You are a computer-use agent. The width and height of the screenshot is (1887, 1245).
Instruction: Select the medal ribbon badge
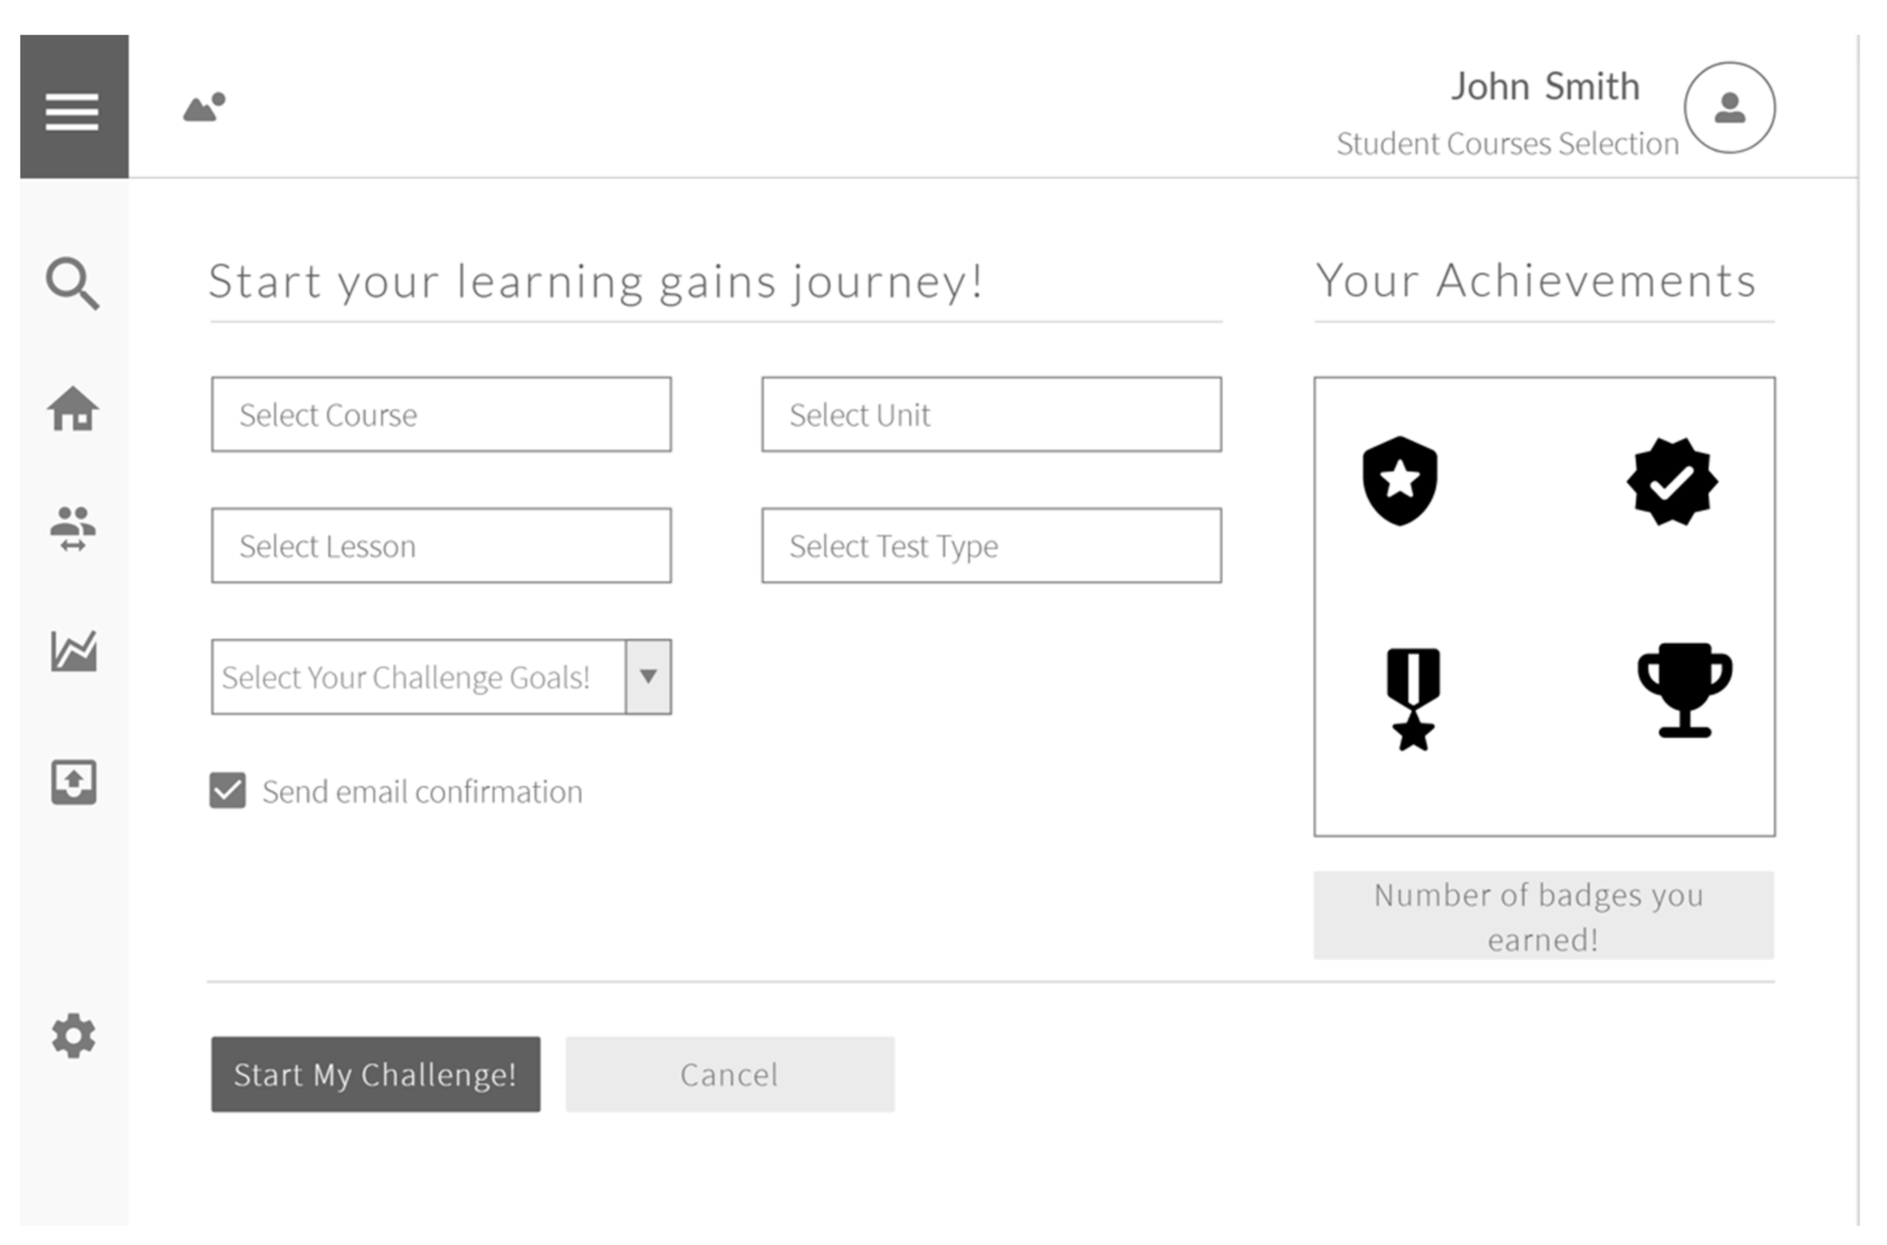pyautogui.click(x=1413, y=698)
